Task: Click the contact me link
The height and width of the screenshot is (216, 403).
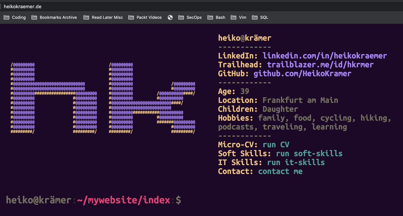Action: 280,171
